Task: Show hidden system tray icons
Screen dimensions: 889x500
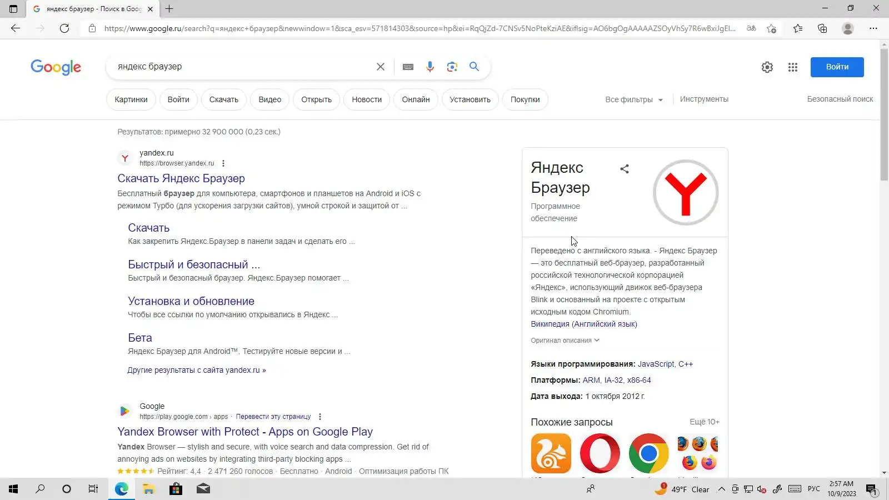Action: (721, 489)
